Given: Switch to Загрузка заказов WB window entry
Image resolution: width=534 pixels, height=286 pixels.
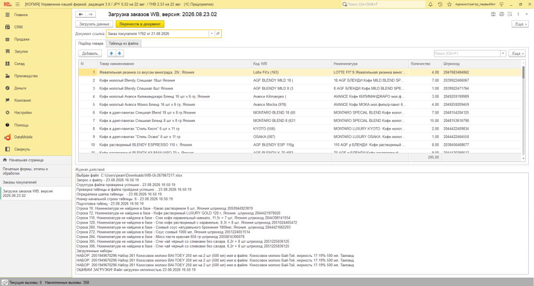Looking at the screenshot, I should coord(36,193).
